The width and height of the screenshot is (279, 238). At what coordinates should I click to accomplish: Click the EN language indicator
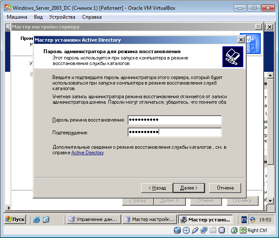[244, 220]
